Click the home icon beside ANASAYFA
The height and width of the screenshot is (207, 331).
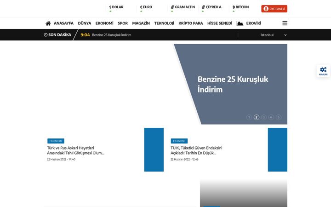coord(48,23)
